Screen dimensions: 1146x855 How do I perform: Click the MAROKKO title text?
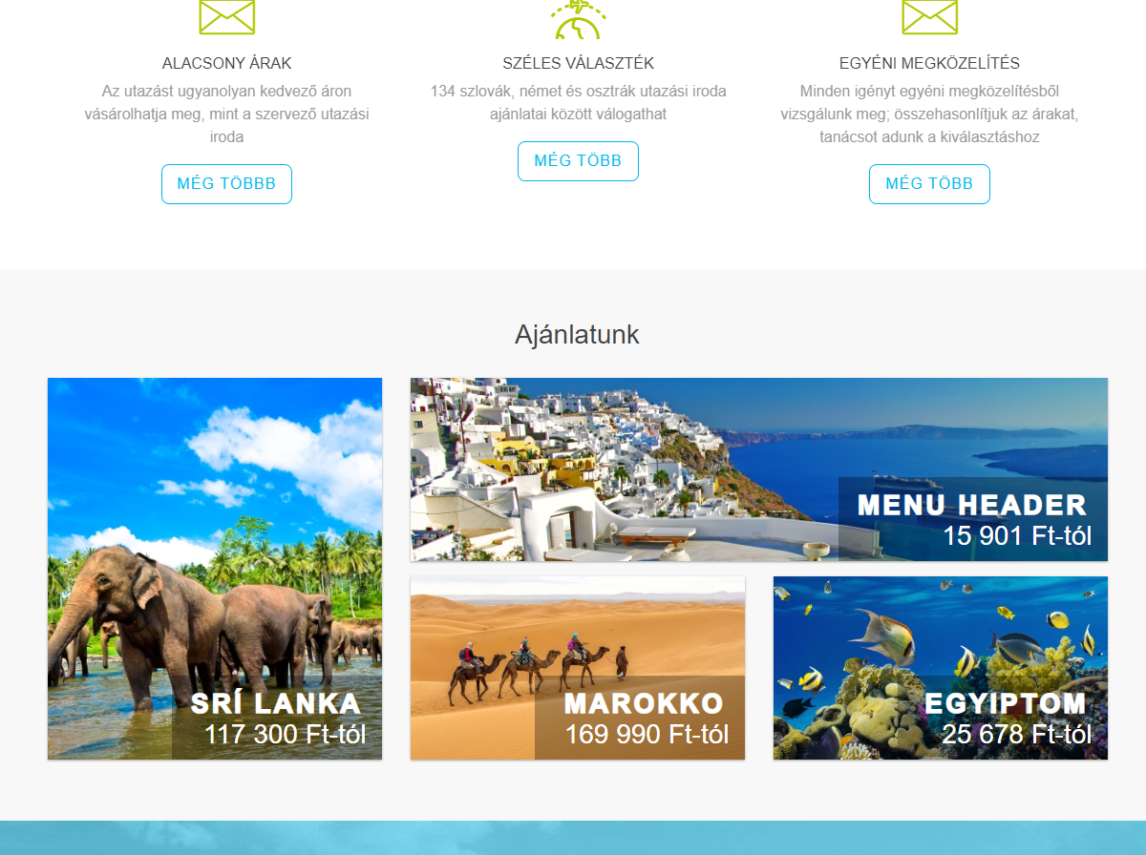coord(644,704)
